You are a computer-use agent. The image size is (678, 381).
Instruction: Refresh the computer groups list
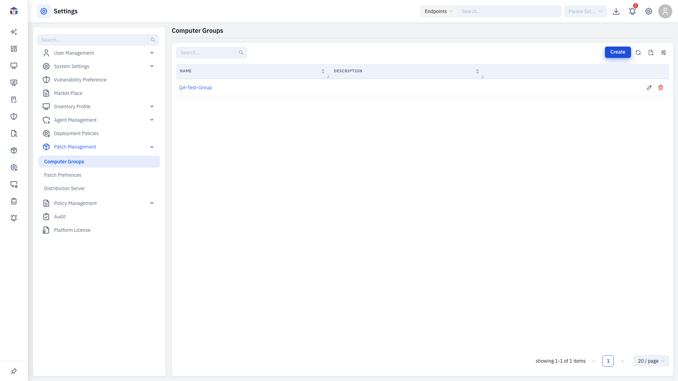(638, 53)
